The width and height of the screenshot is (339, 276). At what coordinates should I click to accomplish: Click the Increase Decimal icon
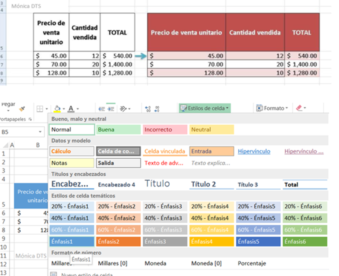pyautogui.click(x=148, y=109)
